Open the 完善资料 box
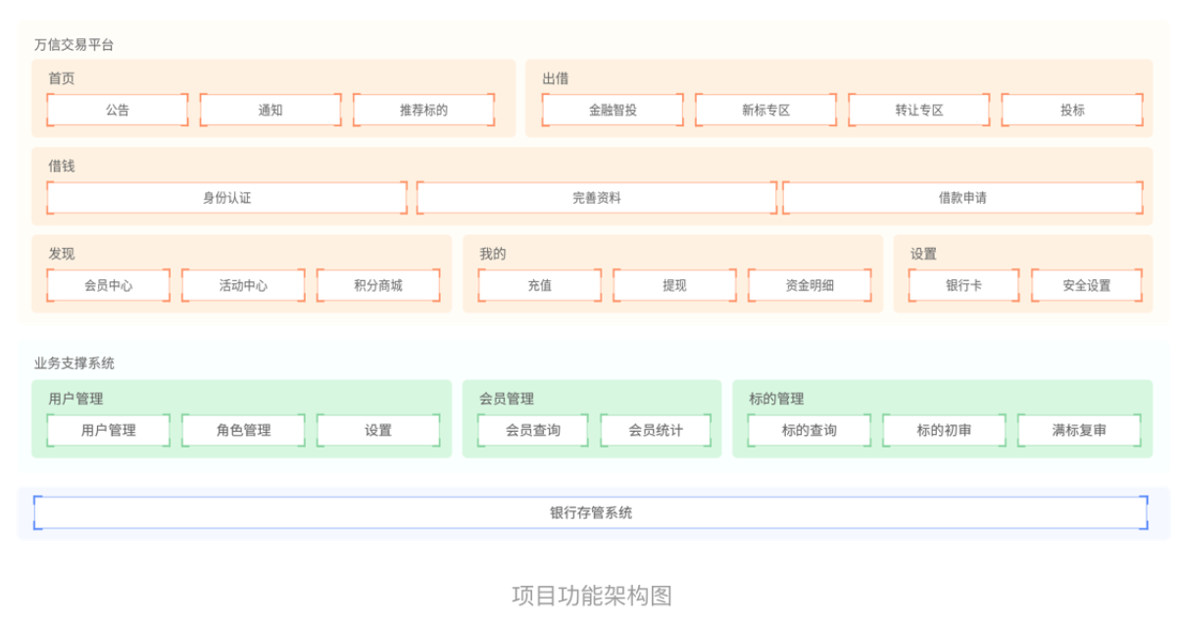Image resolution: width=1181 pixels, height=622 pixels. point(597,198)
